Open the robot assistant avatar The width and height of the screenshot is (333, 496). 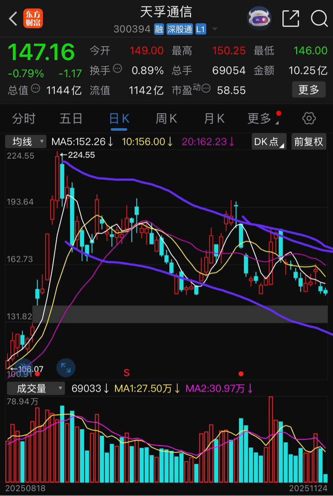(x=259, y=19)
